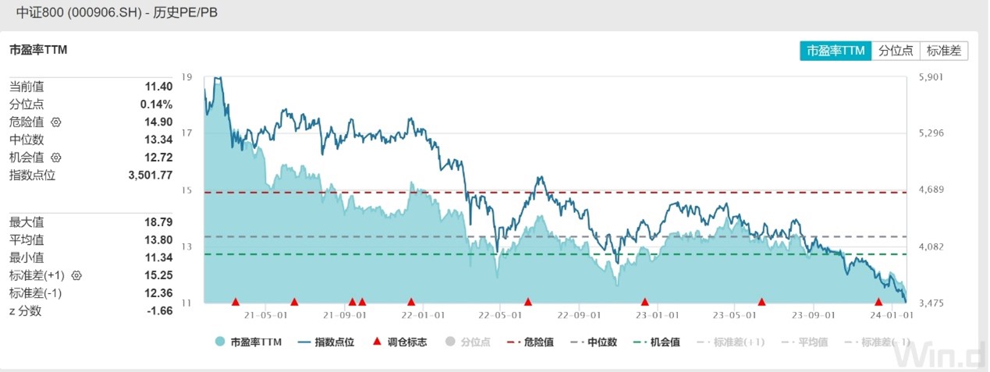Click the 指数点位 value 3,501.77
990x372 pixels.
150,175
